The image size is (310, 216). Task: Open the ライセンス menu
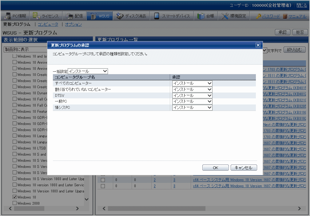(46, 16)
